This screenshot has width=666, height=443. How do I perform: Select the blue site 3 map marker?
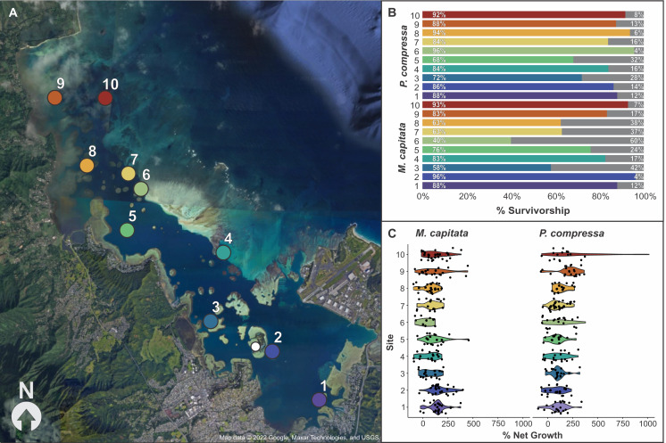(x=211, y=322)
